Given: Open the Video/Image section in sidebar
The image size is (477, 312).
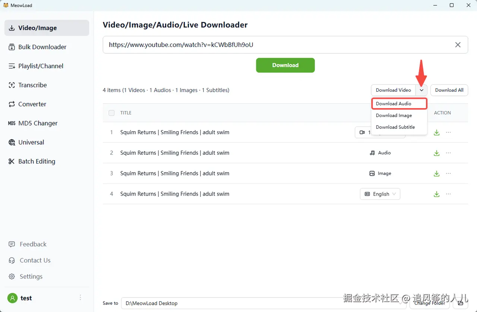Looking at the screenshot, I should [x=47, y=28].
